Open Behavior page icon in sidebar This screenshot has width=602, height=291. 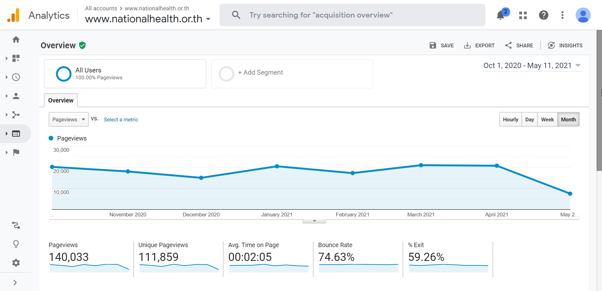16,134
